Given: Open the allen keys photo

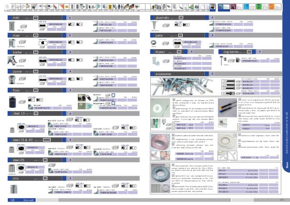Looking at the screenshot, I should click(x=227, y=108).
